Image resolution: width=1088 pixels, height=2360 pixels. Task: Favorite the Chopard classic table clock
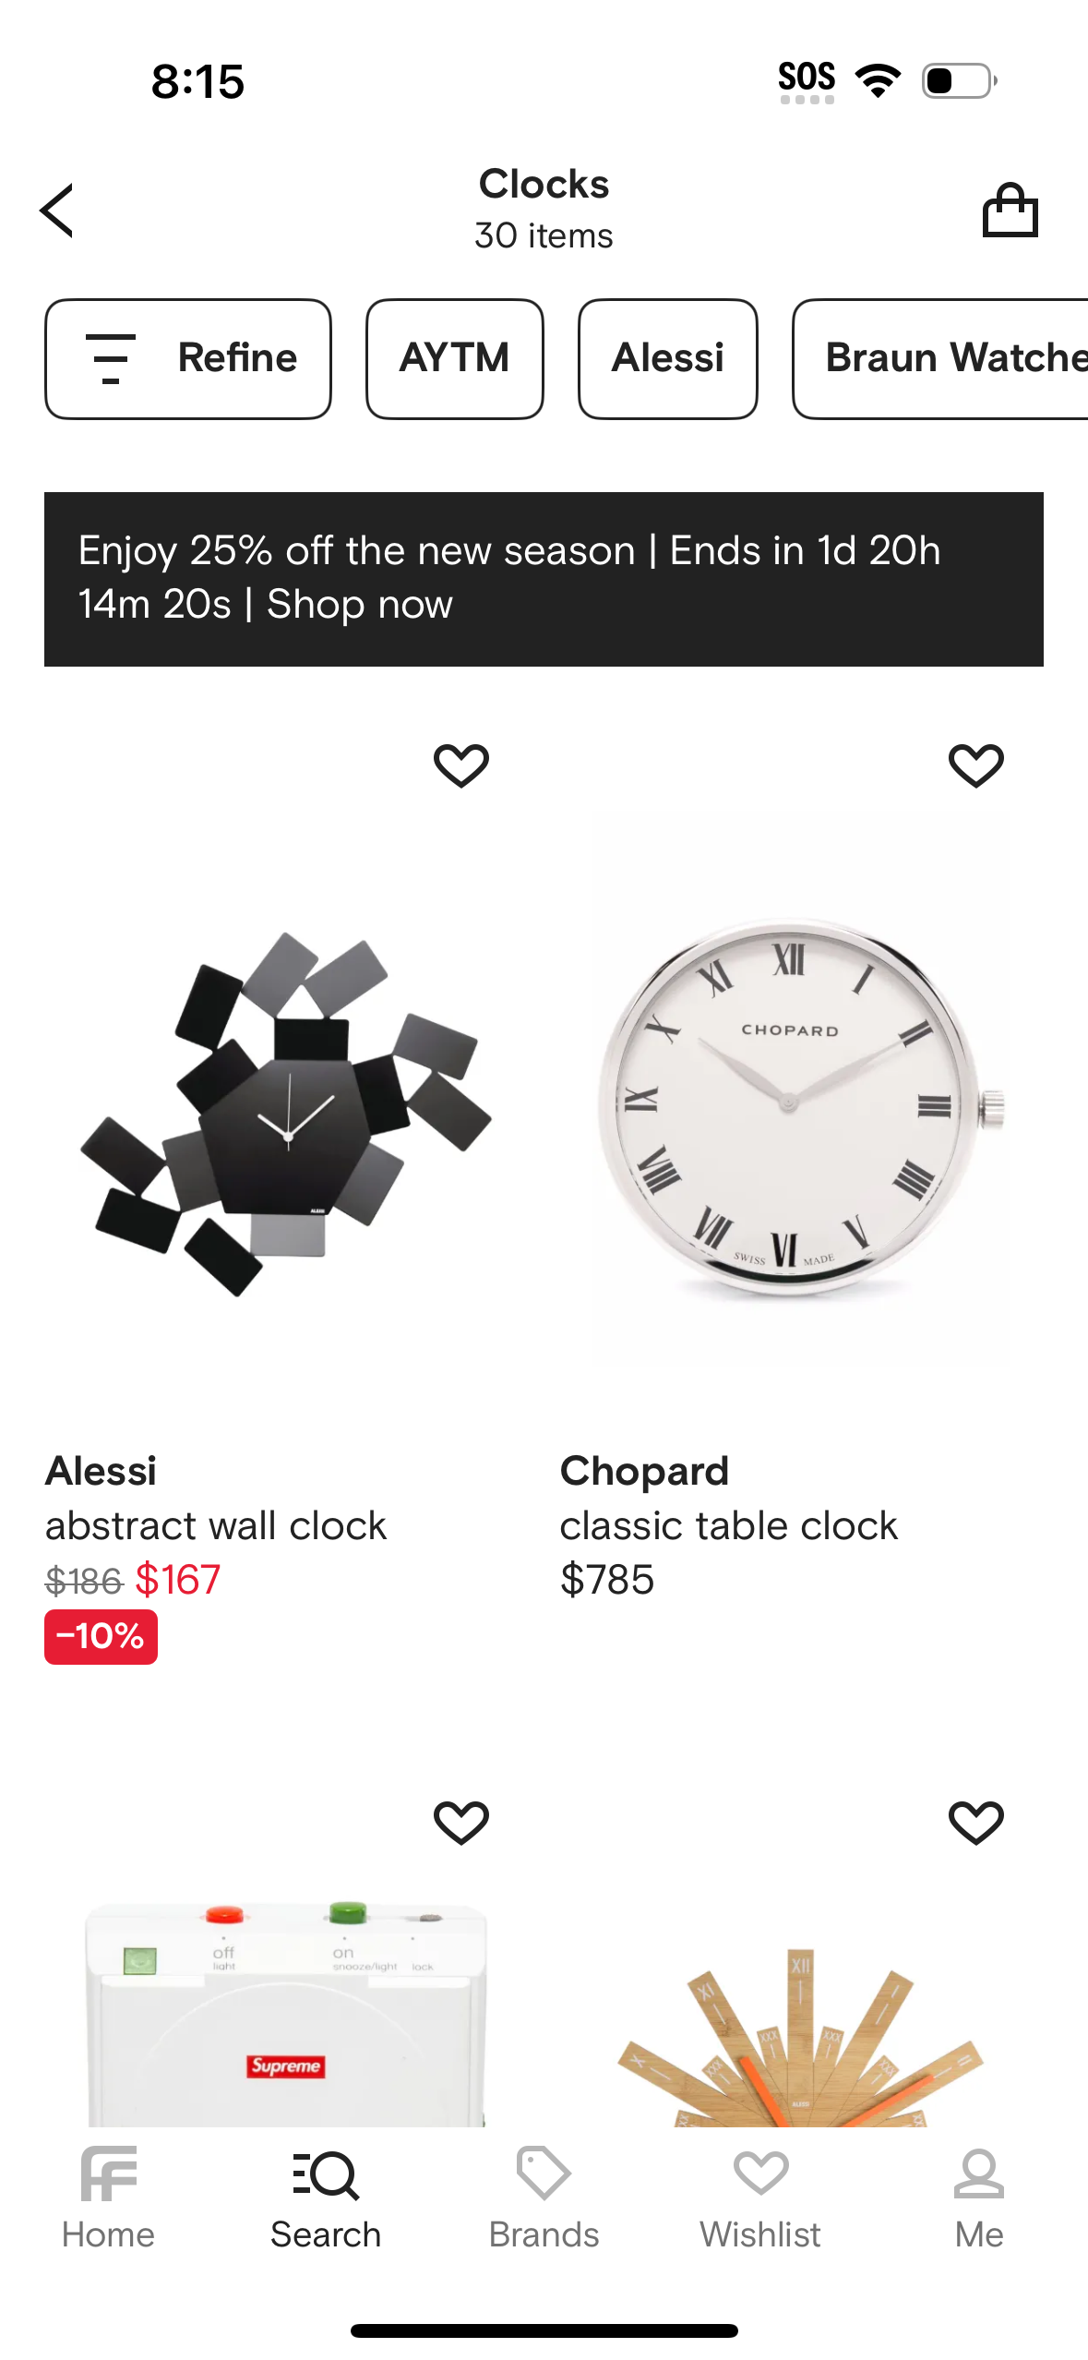click(975, 765)
